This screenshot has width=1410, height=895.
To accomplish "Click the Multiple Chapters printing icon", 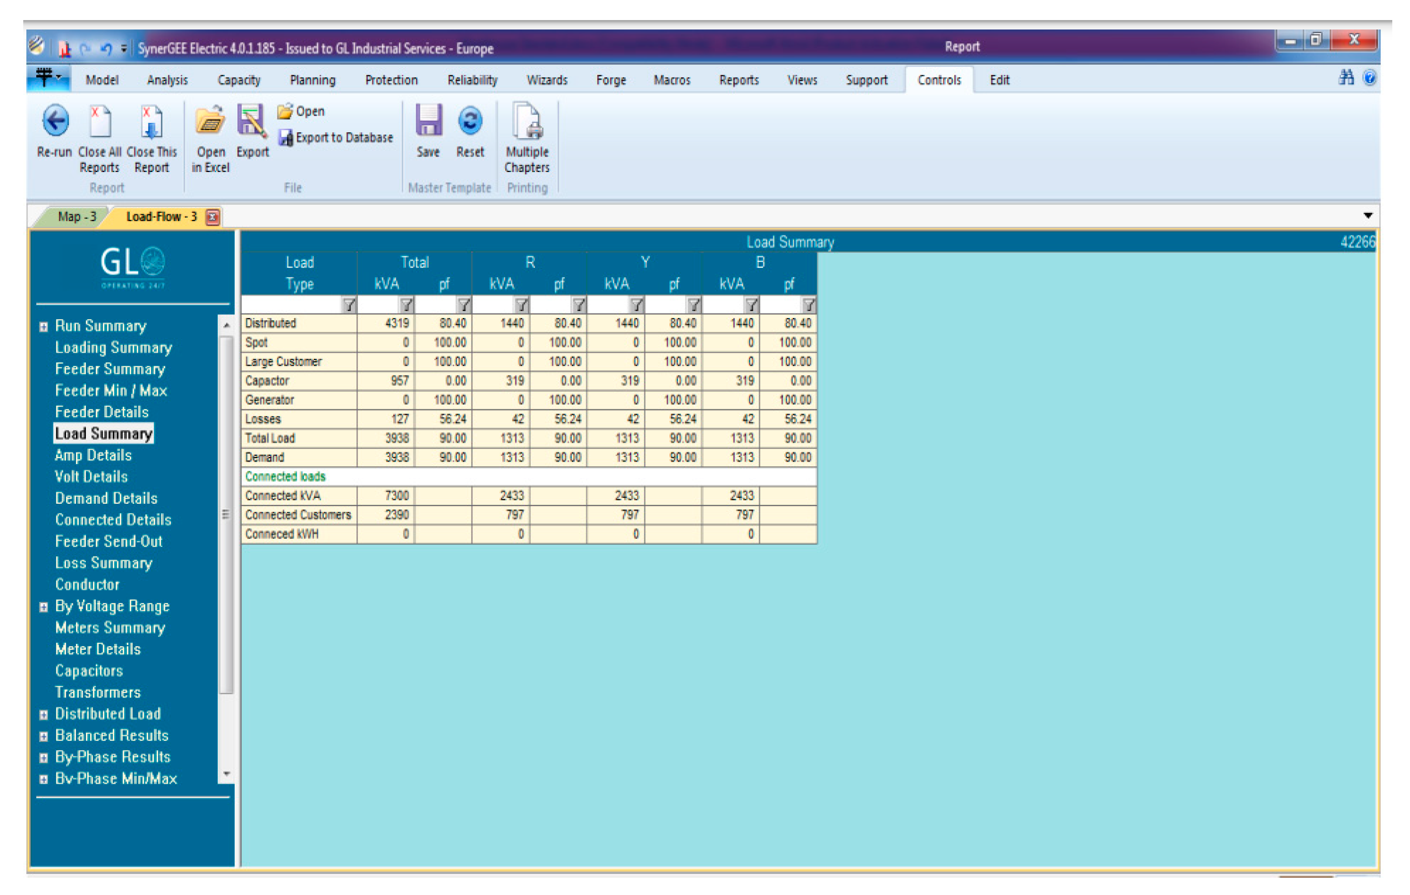I will (x=527, y=122).
